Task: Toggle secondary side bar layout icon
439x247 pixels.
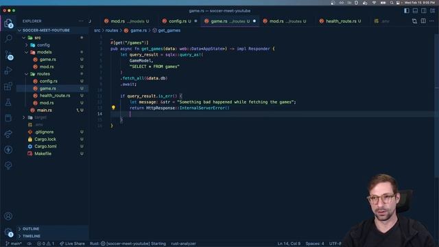Action: click(424, 11)
